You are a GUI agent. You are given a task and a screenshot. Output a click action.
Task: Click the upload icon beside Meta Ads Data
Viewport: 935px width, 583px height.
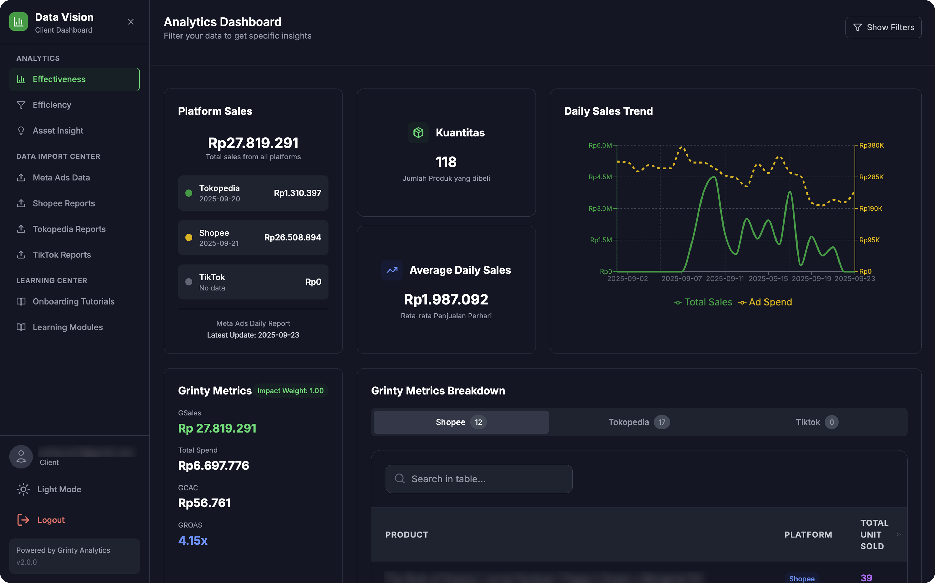click(21, 177)
